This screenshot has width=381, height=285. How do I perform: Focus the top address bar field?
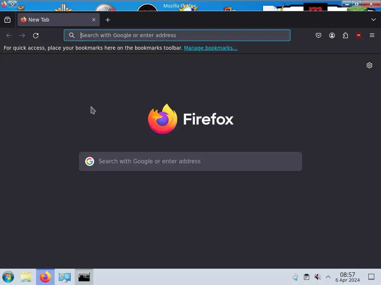tap(177, 35)
